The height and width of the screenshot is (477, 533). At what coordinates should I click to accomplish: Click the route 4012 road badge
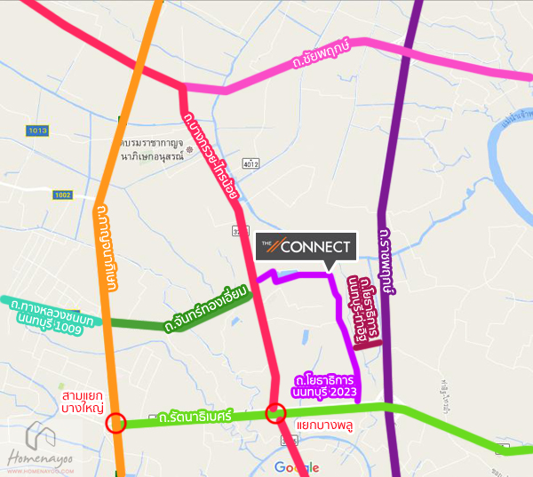click(251, 163)
